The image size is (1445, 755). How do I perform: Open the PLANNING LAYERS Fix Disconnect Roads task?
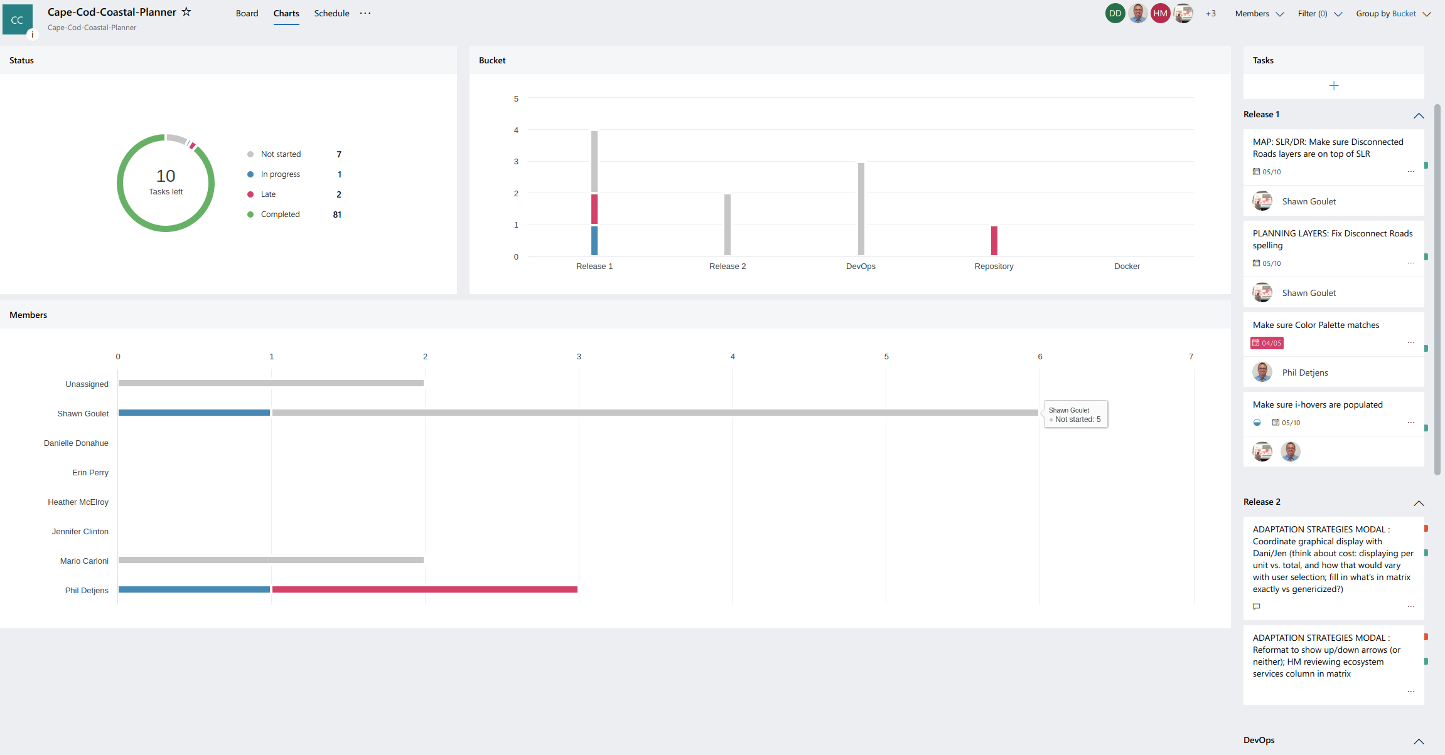tap(1332, 240)
